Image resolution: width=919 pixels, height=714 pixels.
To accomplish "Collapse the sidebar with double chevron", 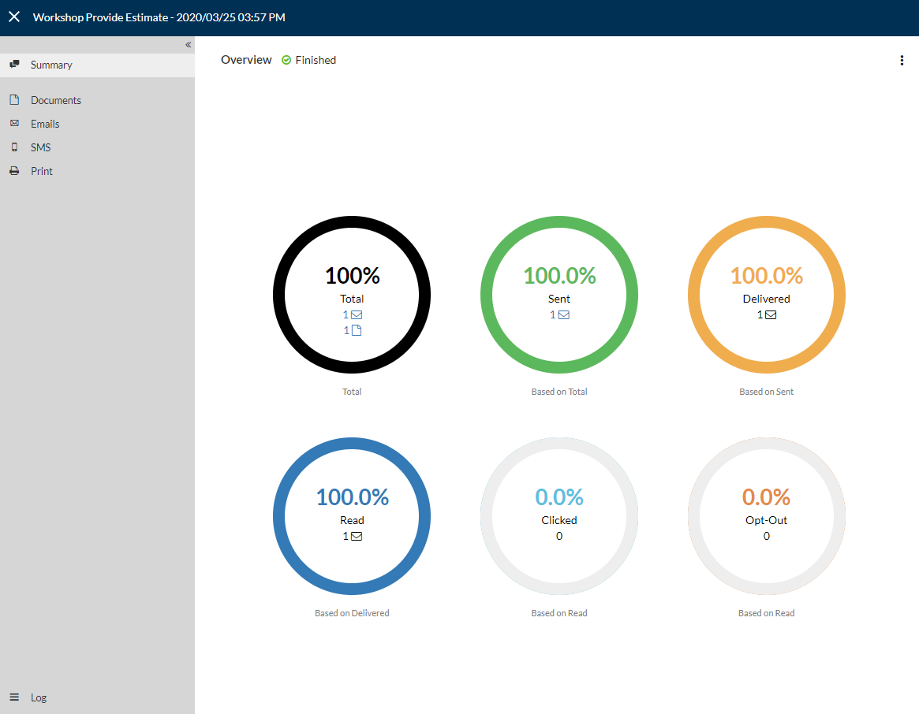I will 188,44.
